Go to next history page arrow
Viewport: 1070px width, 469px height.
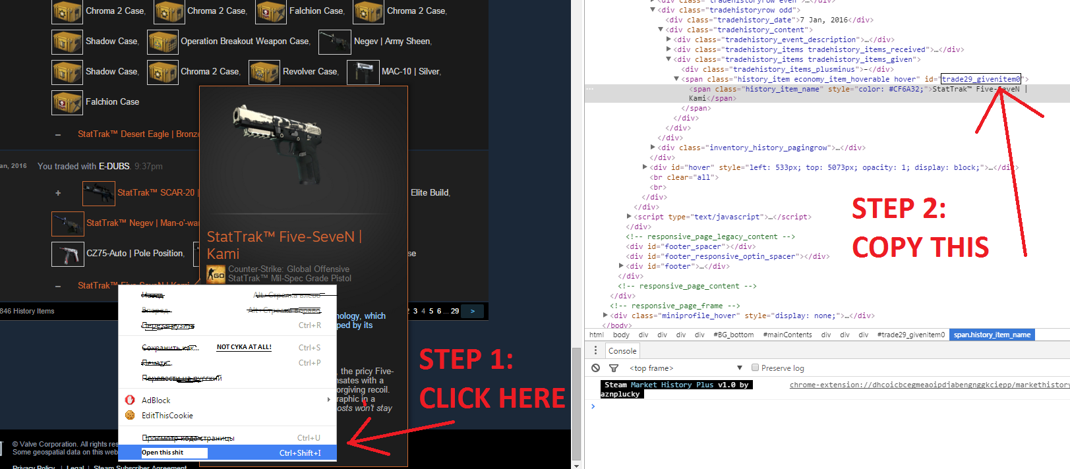[x=473, y=311]
